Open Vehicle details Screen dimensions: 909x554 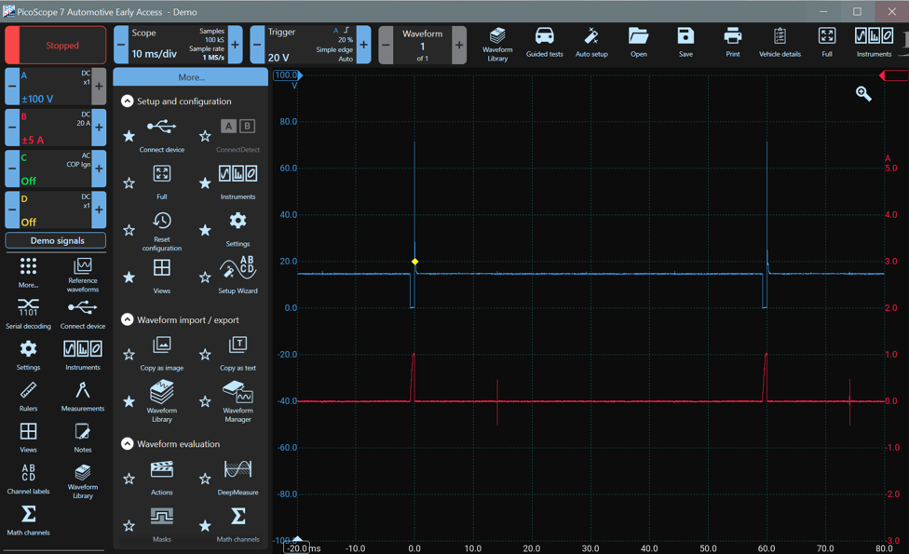pos(780,42)
